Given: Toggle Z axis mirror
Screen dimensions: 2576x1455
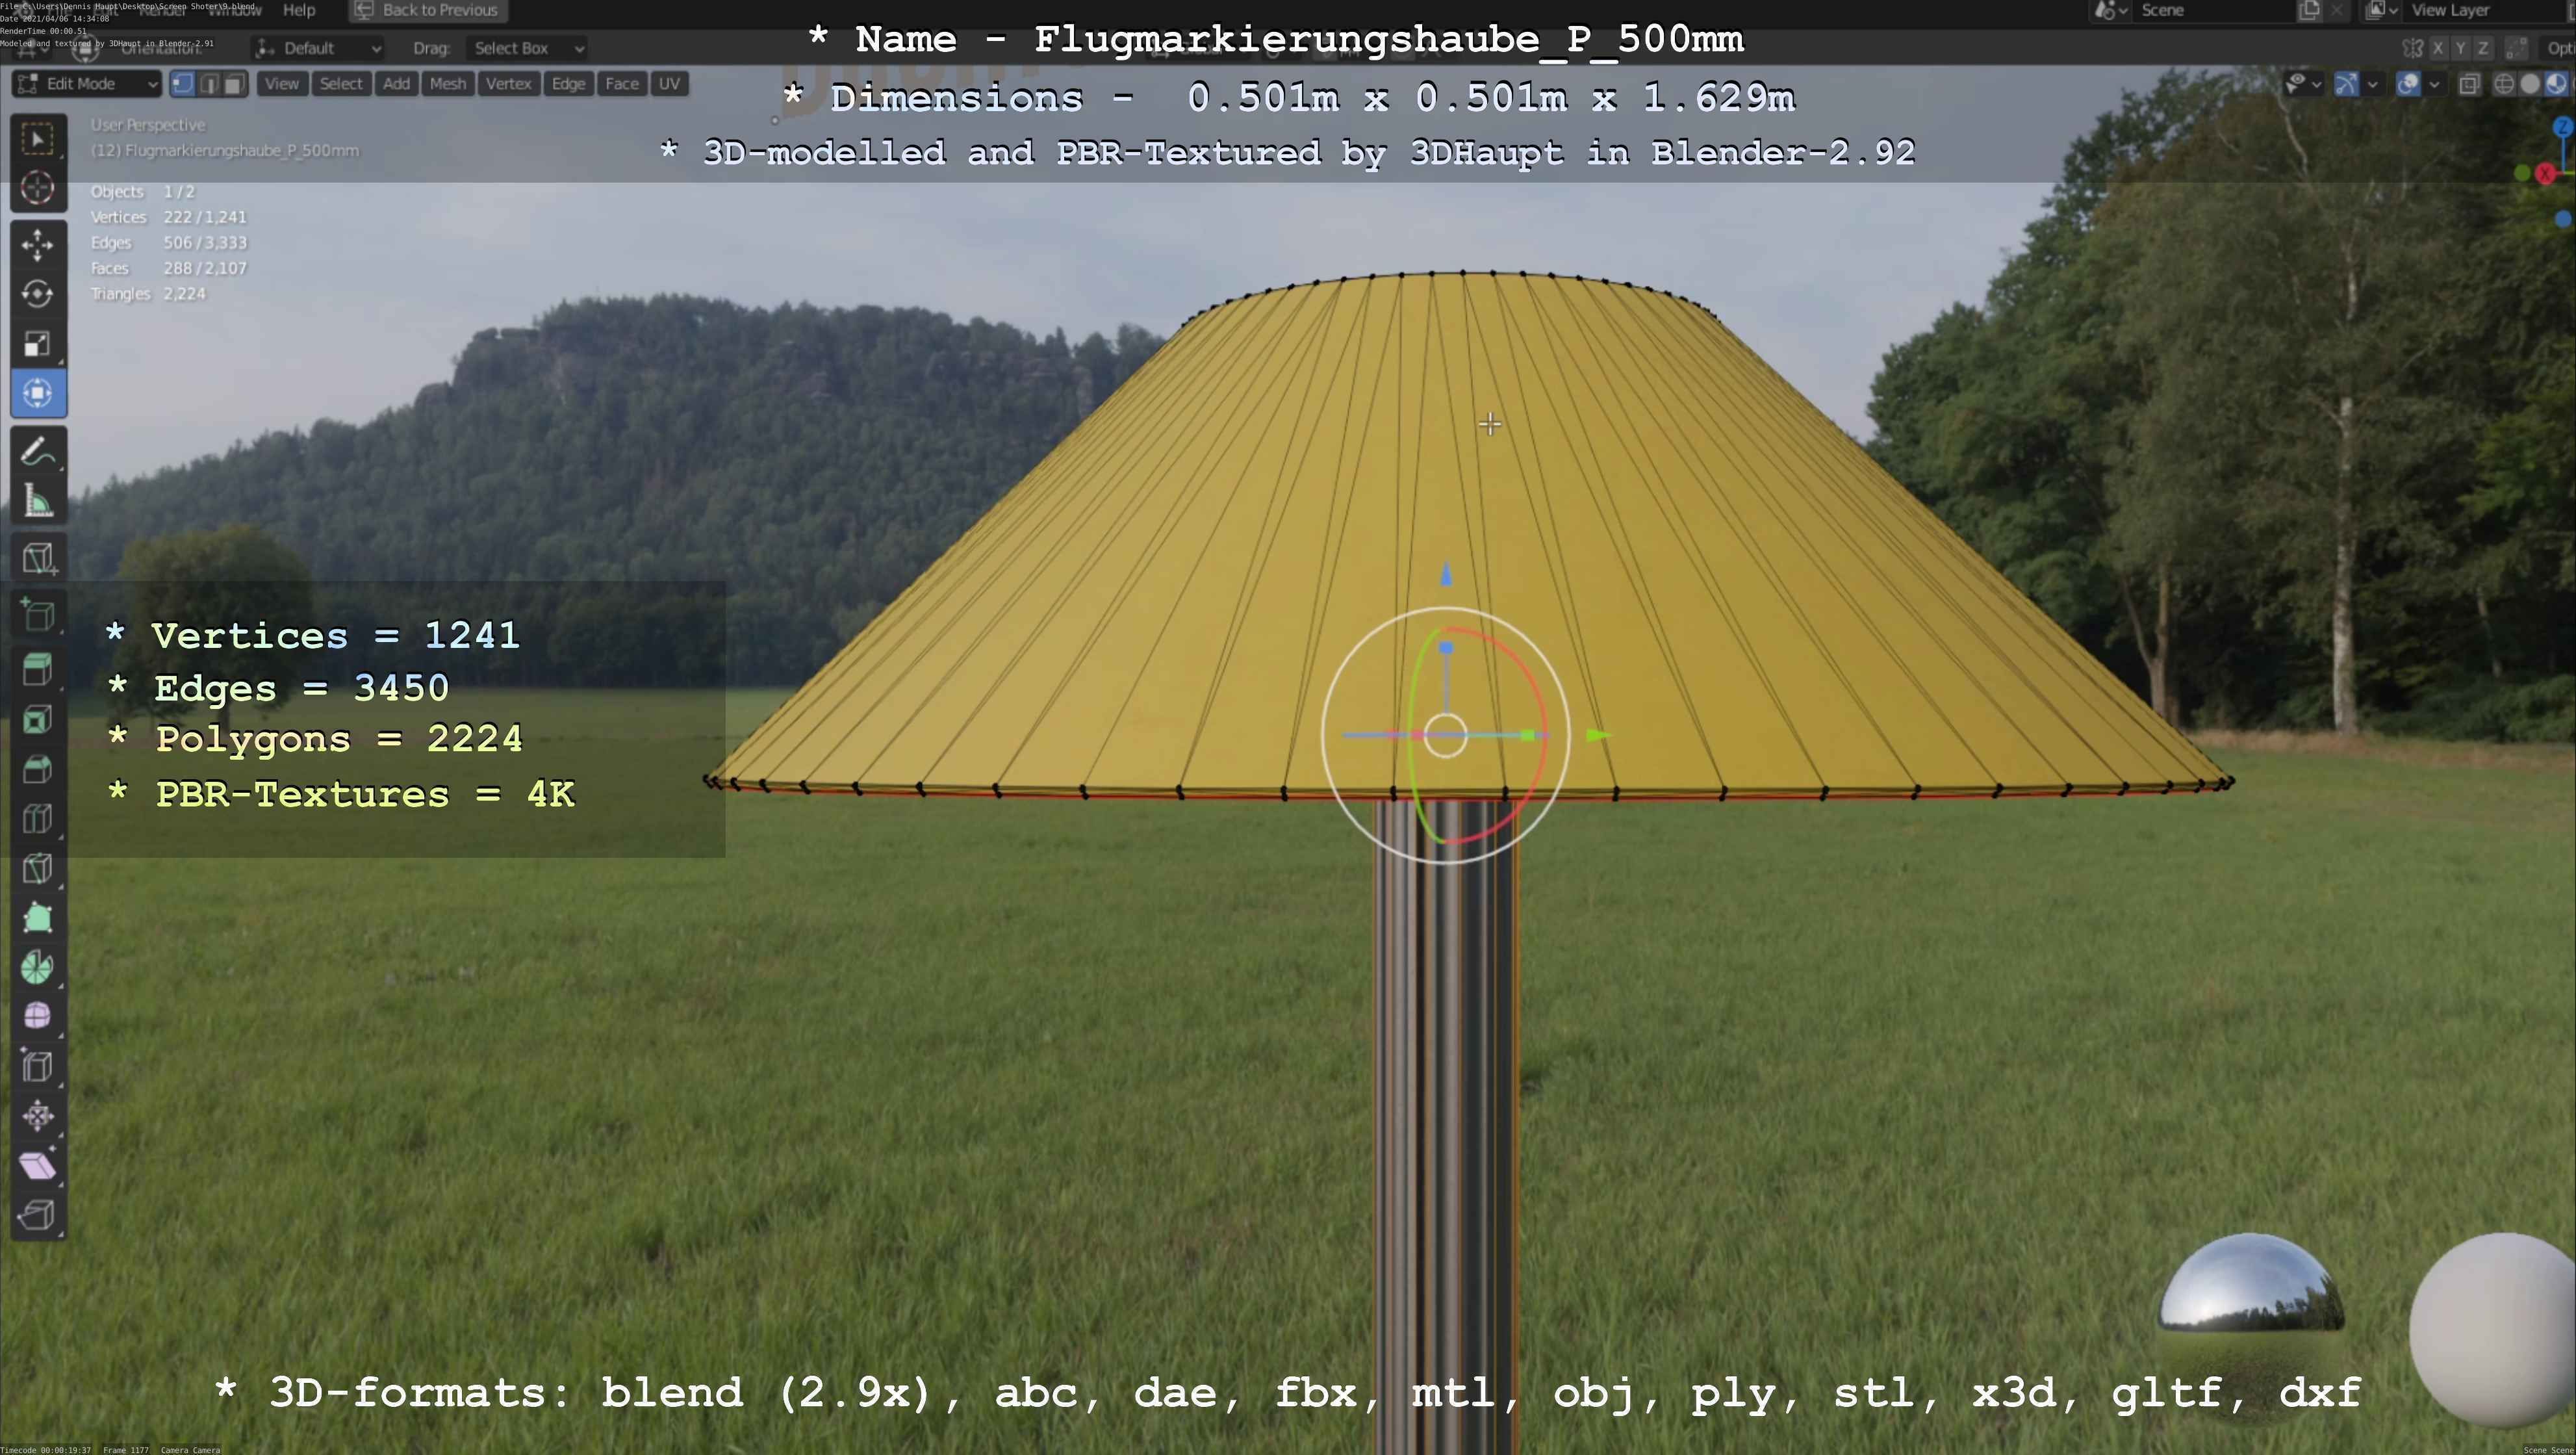Looking at the screenshot, I should point(2482,48).
